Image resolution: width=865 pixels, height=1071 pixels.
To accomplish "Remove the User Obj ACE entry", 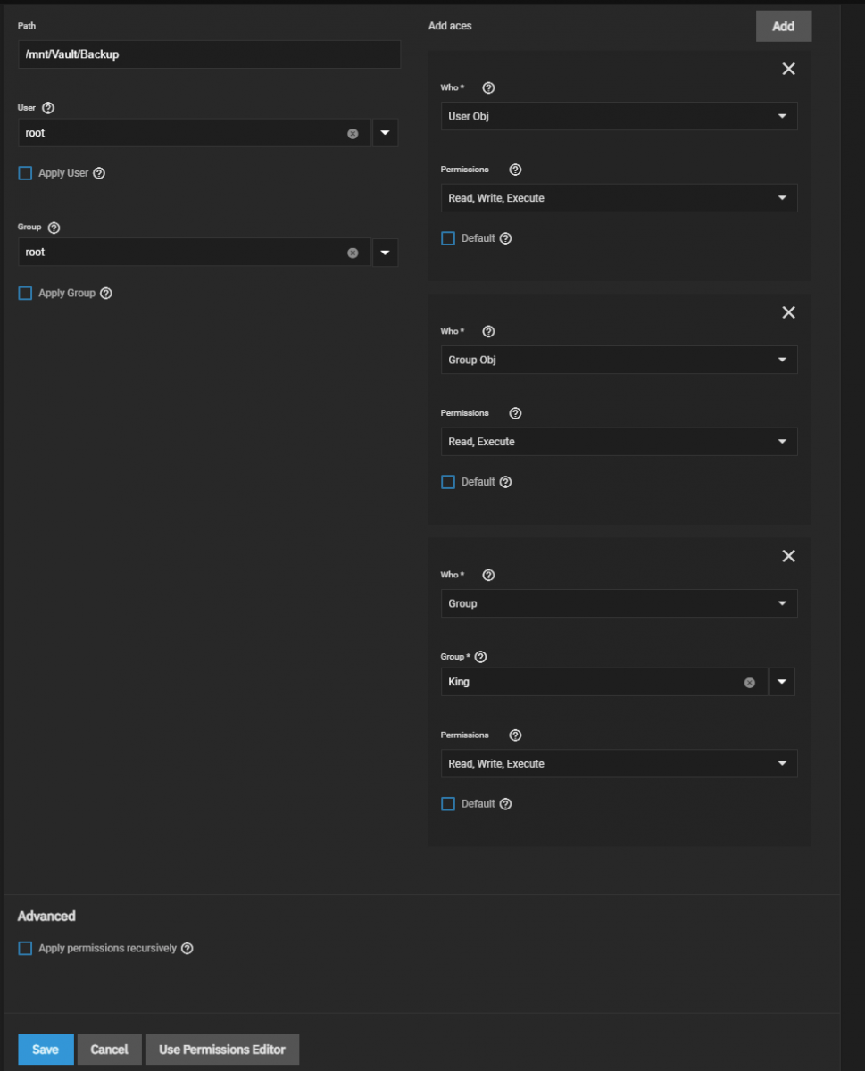I will (788, 69).
